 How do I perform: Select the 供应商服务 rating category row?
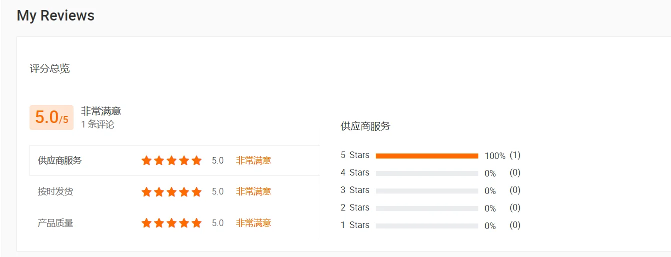[x=60, y=160]
